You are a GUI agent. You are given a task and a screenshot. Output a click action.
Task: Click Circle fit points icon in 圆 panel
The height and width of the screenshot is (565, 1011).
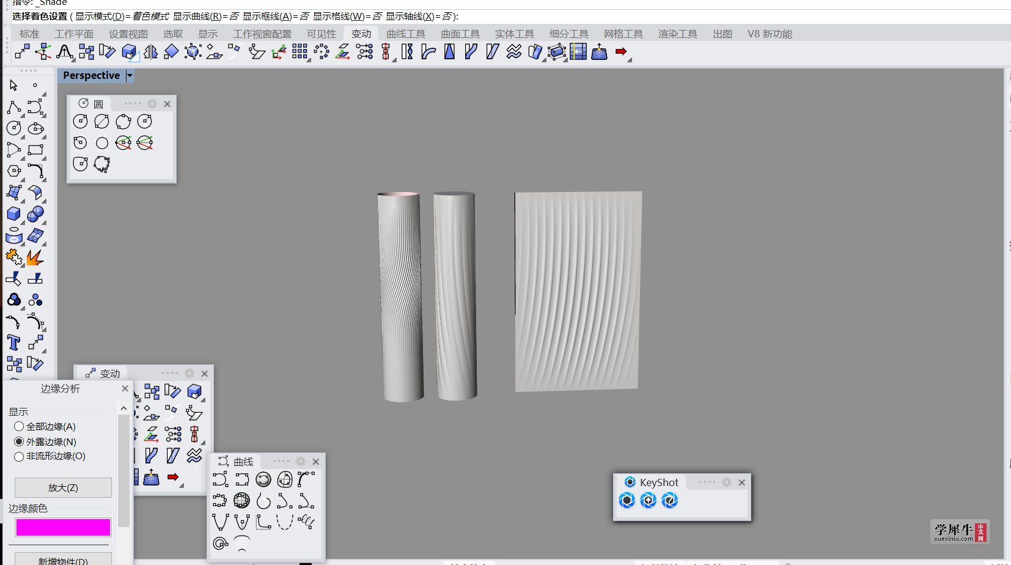[101, 164]
